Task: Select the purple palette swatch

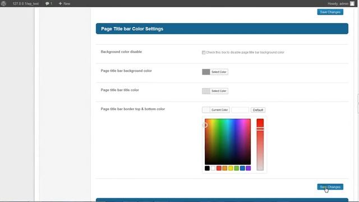Action: click(248, 168)
